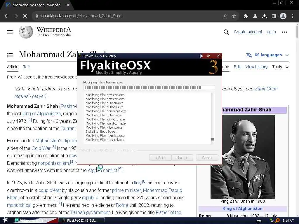Open the browser extensions puzzle icon

click(246, 16)
